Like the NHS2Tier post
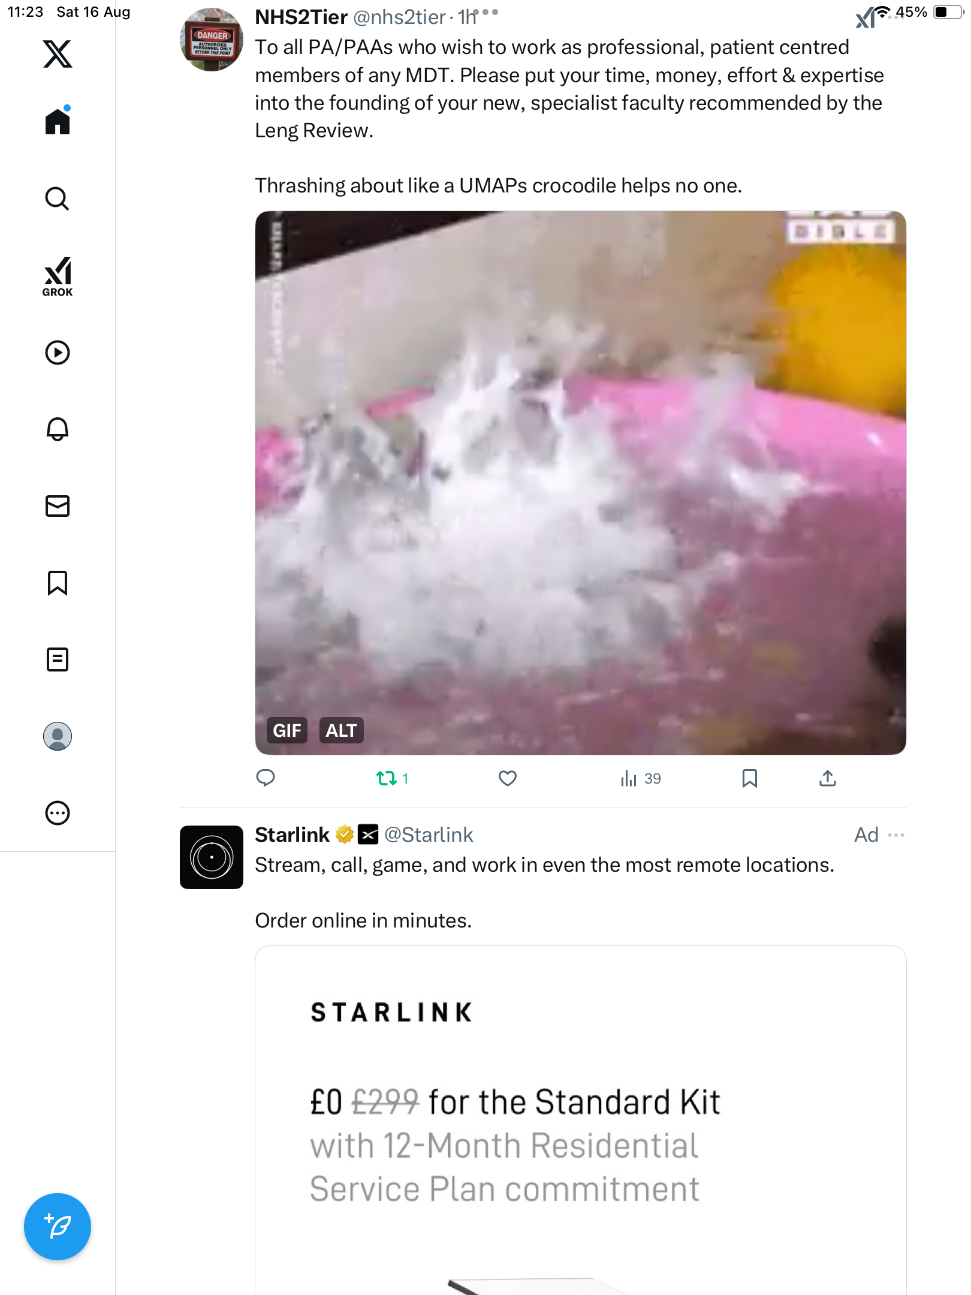The height and width of the screenshot is (1295, 971). 508,778
